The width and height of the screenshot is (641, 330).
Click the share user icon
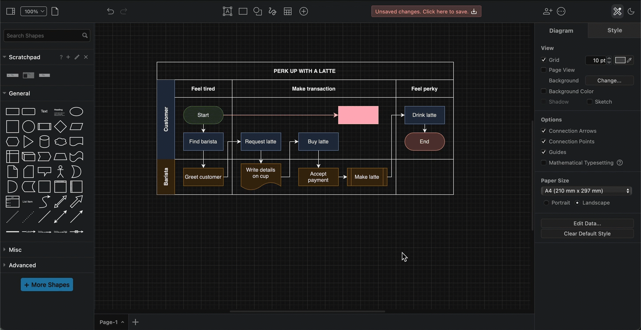click(548, 11)
